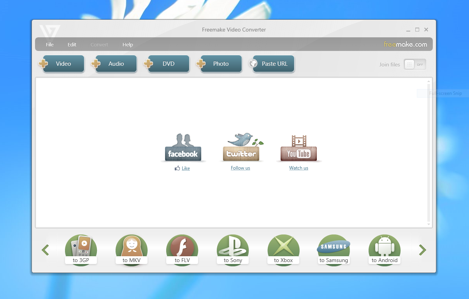Select the 'to 3GP' conversion format
The image size is (469, 299).
[x=81, y=250]
